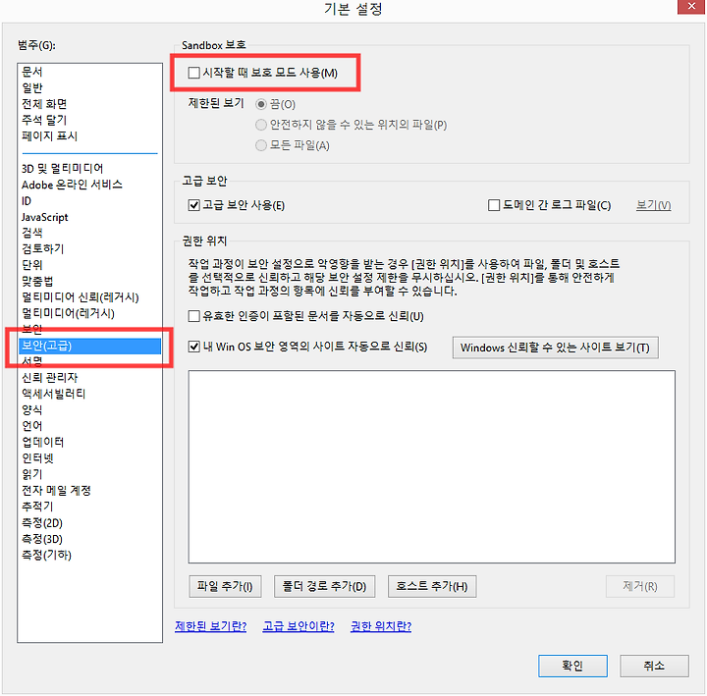
Task: Select Adobe 온라인 서비스 category
Action: 89,185
